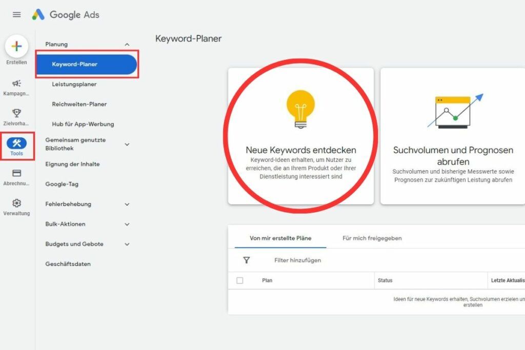Open Reichweiten-Planer

[79, 104]
